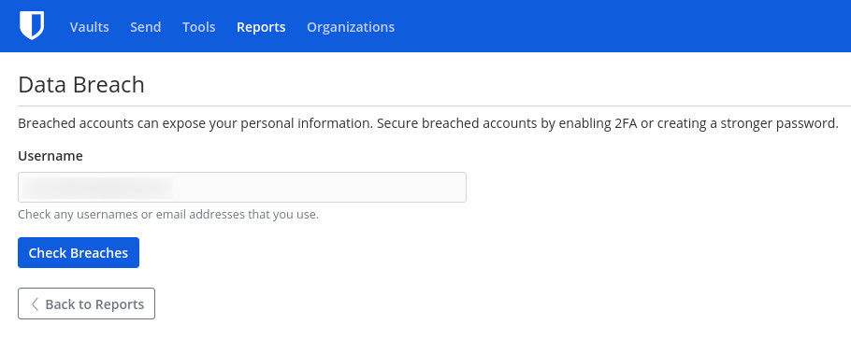Click the 'Breached accounts can expose' description text
This screenshot has height=339, width=851.
pos(428,123)
